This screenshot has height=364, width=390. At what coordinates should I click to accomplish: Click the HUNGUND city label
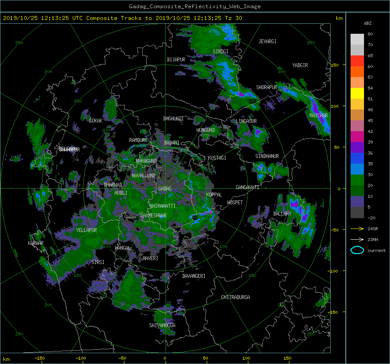(x=205, y=130)
